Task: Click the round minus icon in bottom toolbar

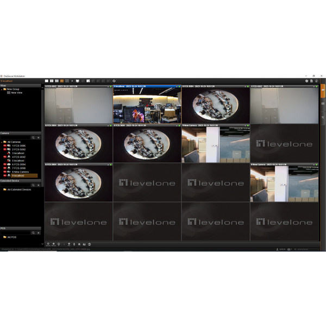Action: pos(90,244)
